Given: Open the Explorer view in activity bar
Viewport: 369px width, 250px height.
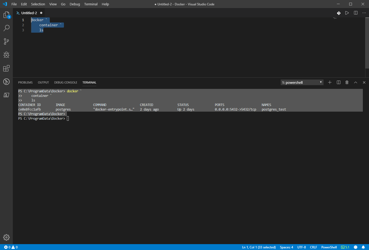Looking at the screenshot, I should tap(6, 15).
